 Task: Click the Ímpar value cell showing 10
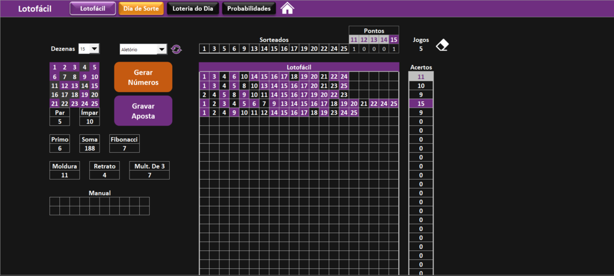[89, 122]
